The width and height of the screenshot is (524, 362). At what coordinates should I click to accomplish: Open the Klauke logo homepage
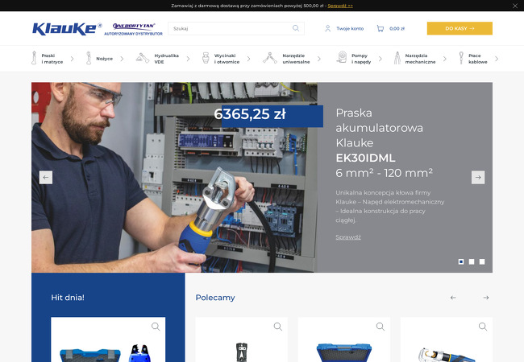point(67,29)
